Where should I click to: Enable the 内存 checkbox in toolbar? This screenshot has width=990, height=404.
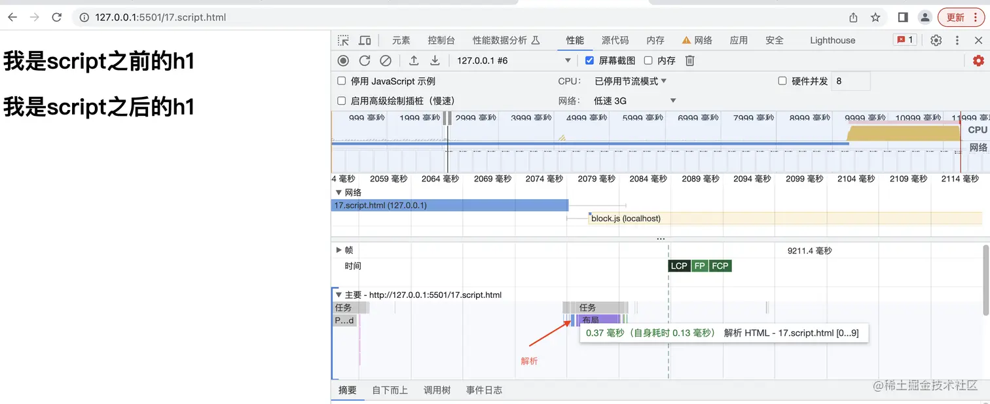648,60
